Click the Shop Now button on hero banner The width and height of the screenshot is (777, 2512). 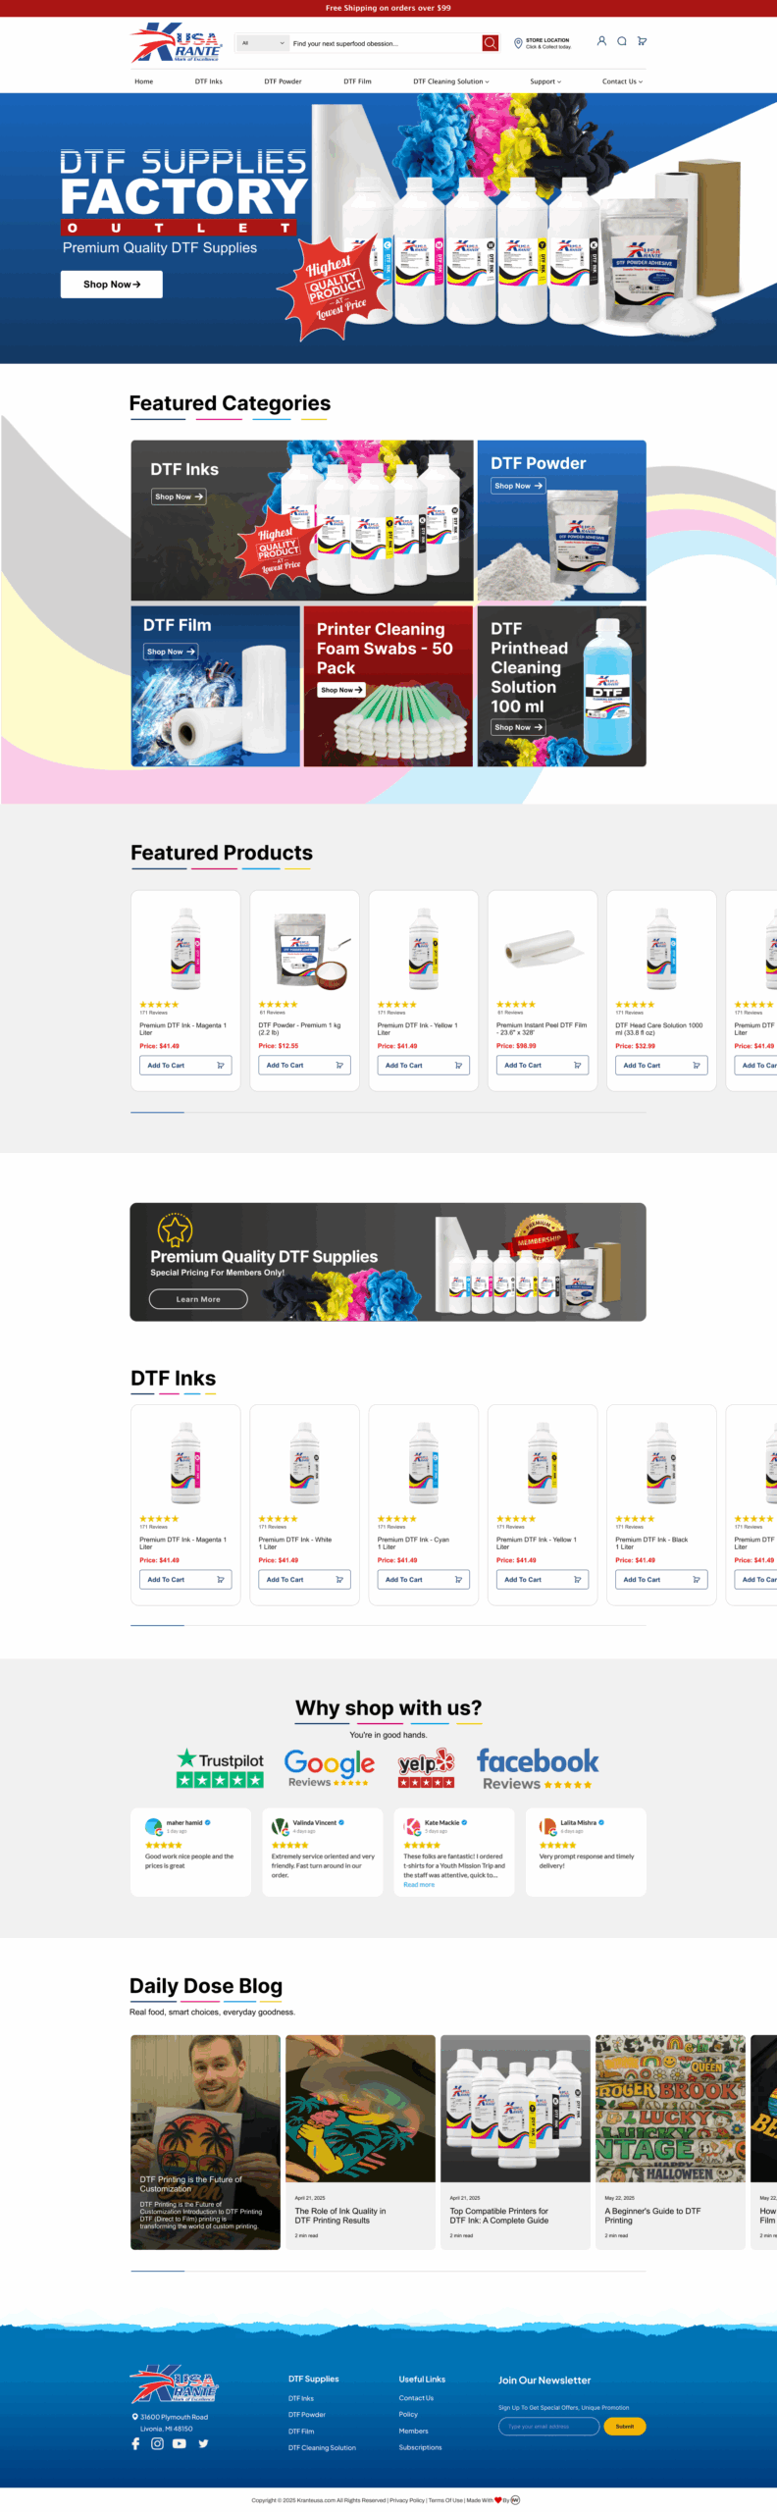(112, 284)
